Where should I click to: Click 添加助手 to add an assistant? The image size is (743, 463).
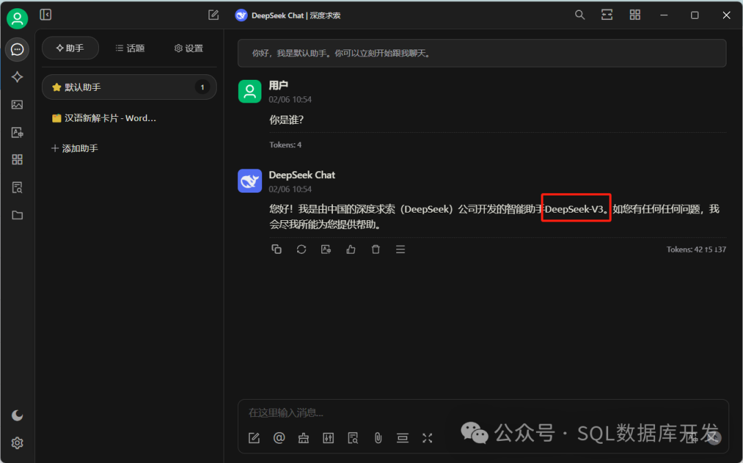coord(74,149)
